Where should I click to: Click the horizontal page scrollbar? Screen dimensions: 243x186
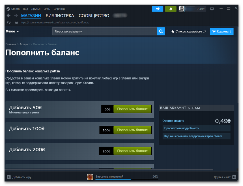109,170
